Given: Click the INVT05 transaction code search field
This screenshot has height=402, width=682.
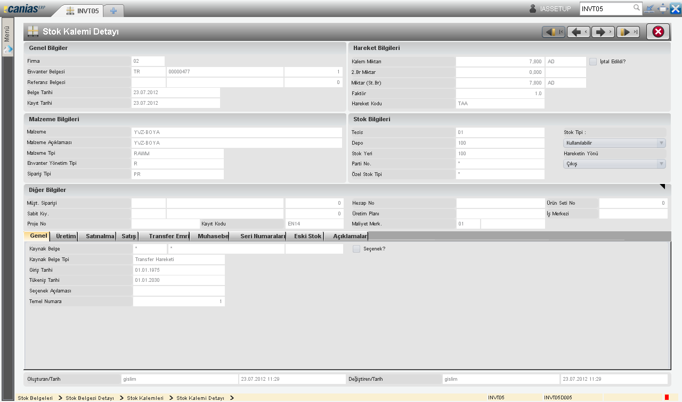Looking at the screenshot, I should (606, 9).
